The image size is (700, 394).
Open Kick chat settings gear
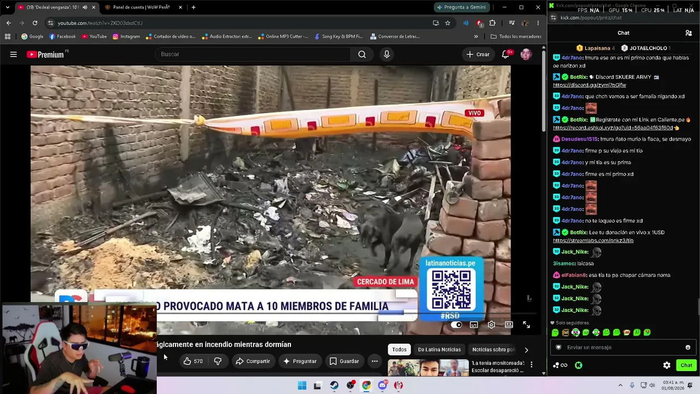point(667,366)
